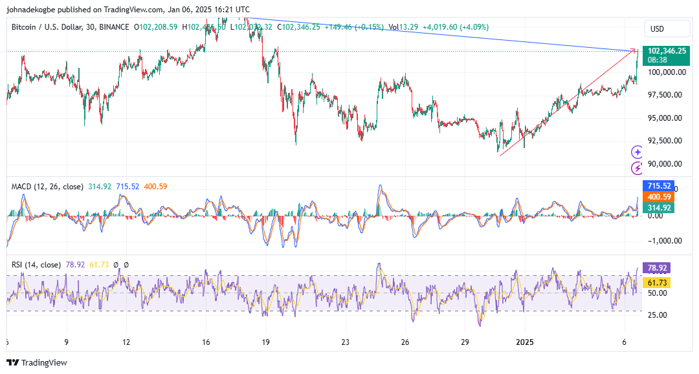This screenshot has width=699, height=374.
Task: Click the close value C102,346.25 in header
Action: [298, 27]
